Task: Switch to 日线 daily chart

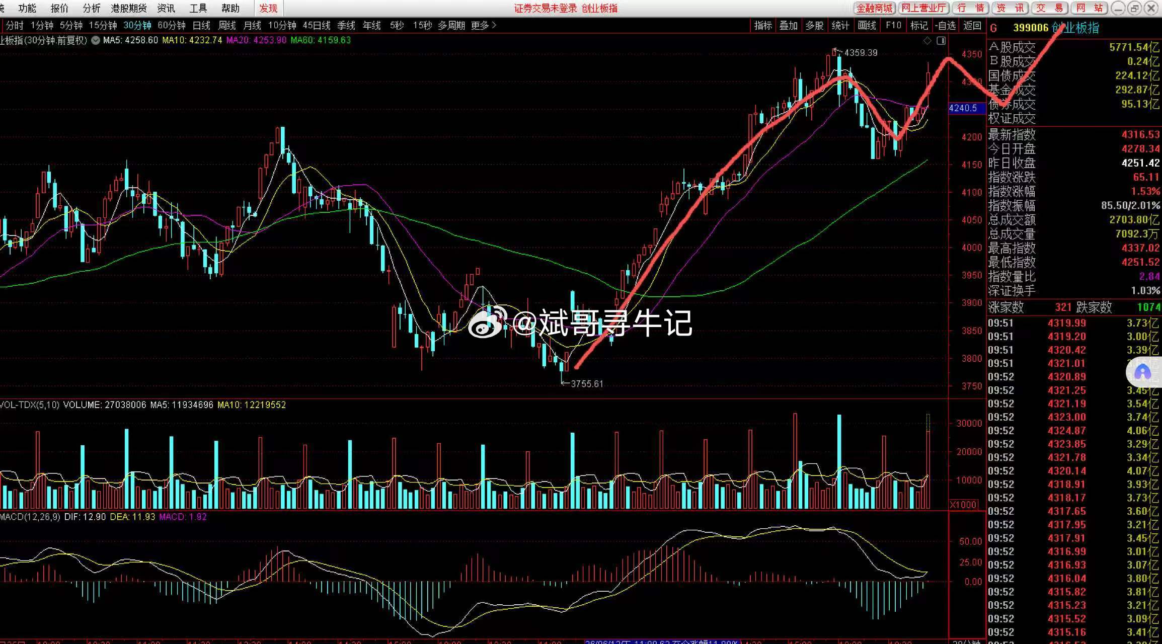Action: [x=201, y=25]
